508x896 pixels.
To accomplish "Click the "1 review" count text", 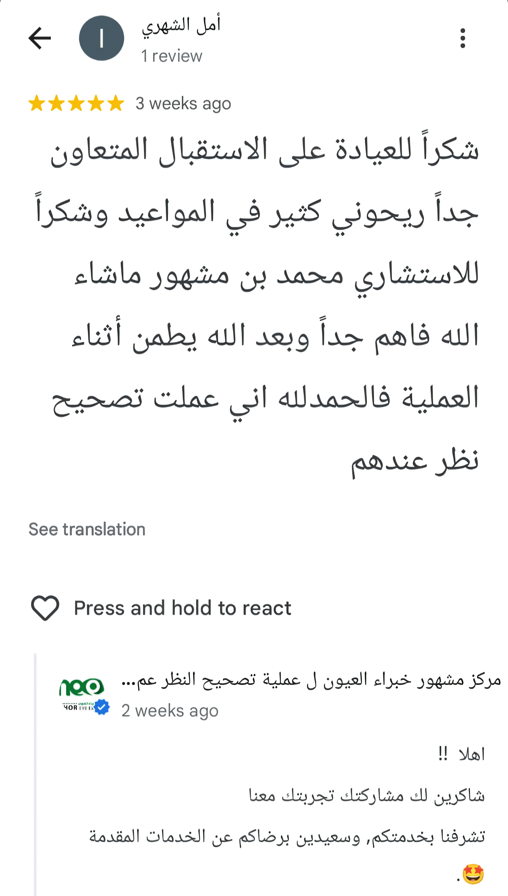I will (172, 56).
